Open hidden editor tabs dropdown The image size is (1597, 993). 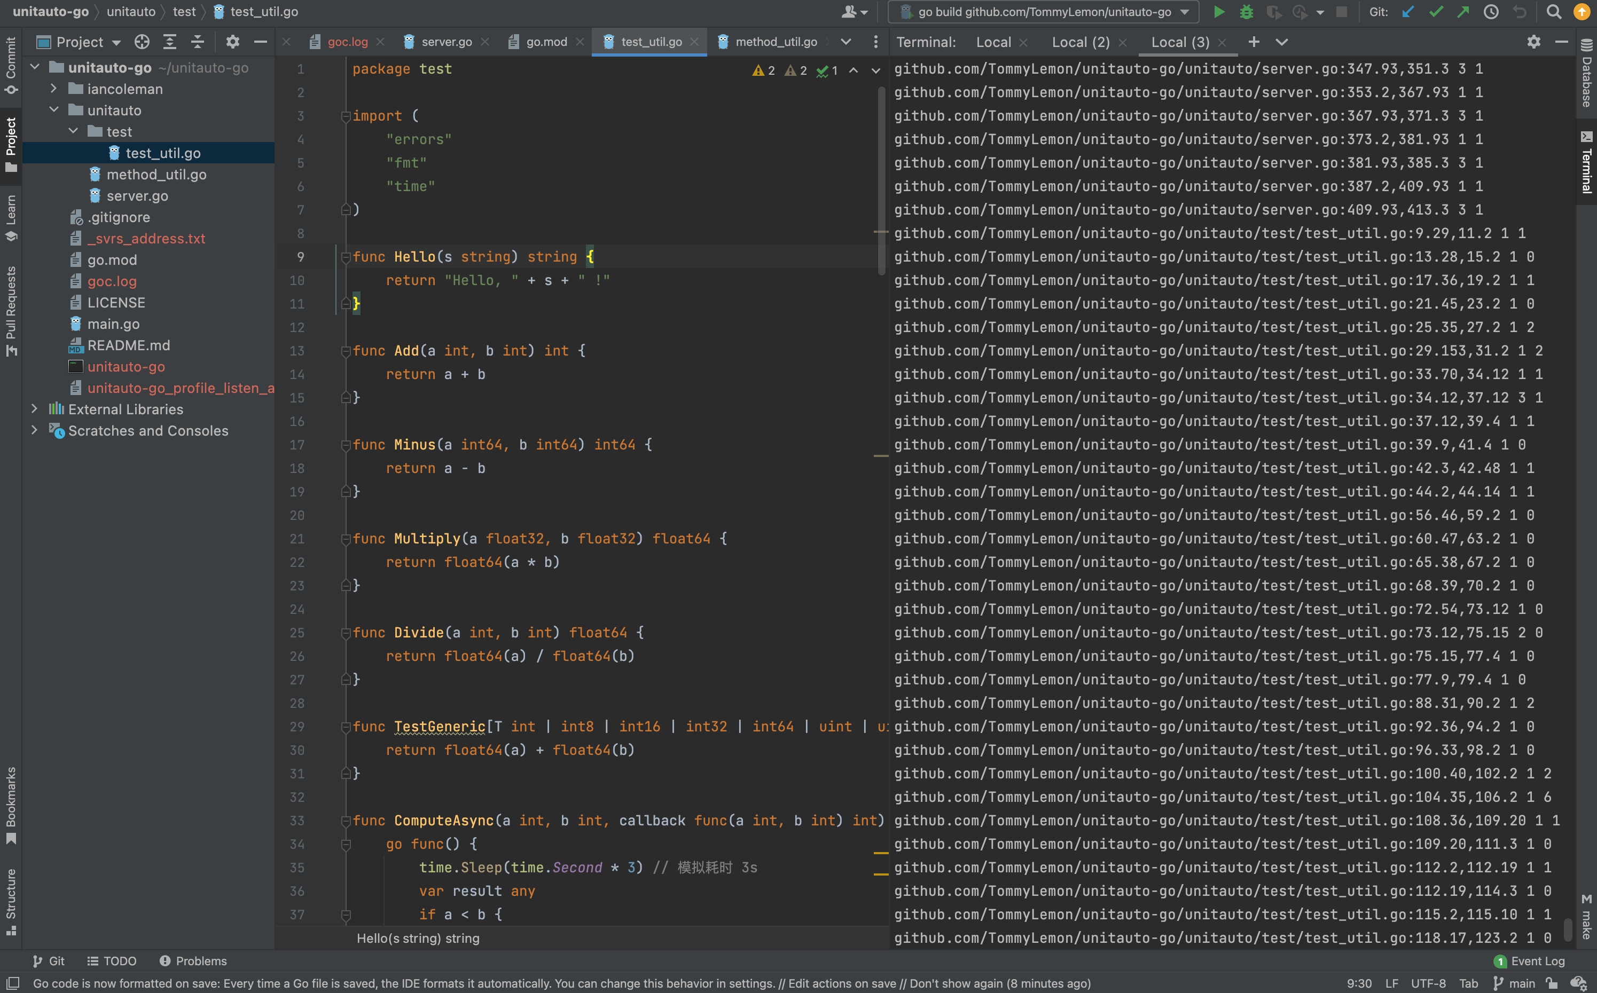pos(846,42)
